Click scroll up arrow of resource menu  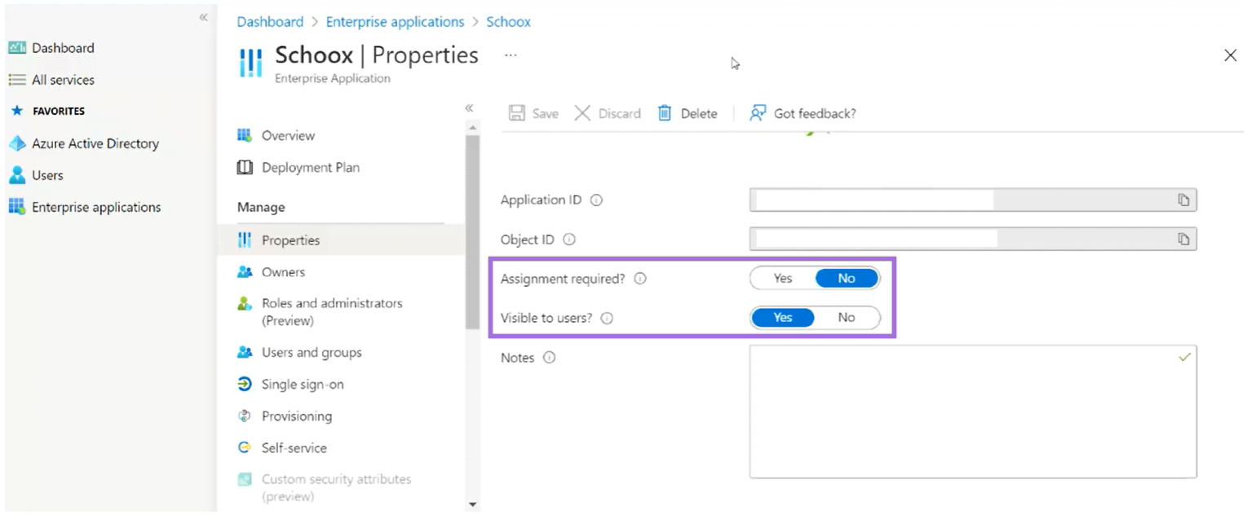(x=472, y=127)
